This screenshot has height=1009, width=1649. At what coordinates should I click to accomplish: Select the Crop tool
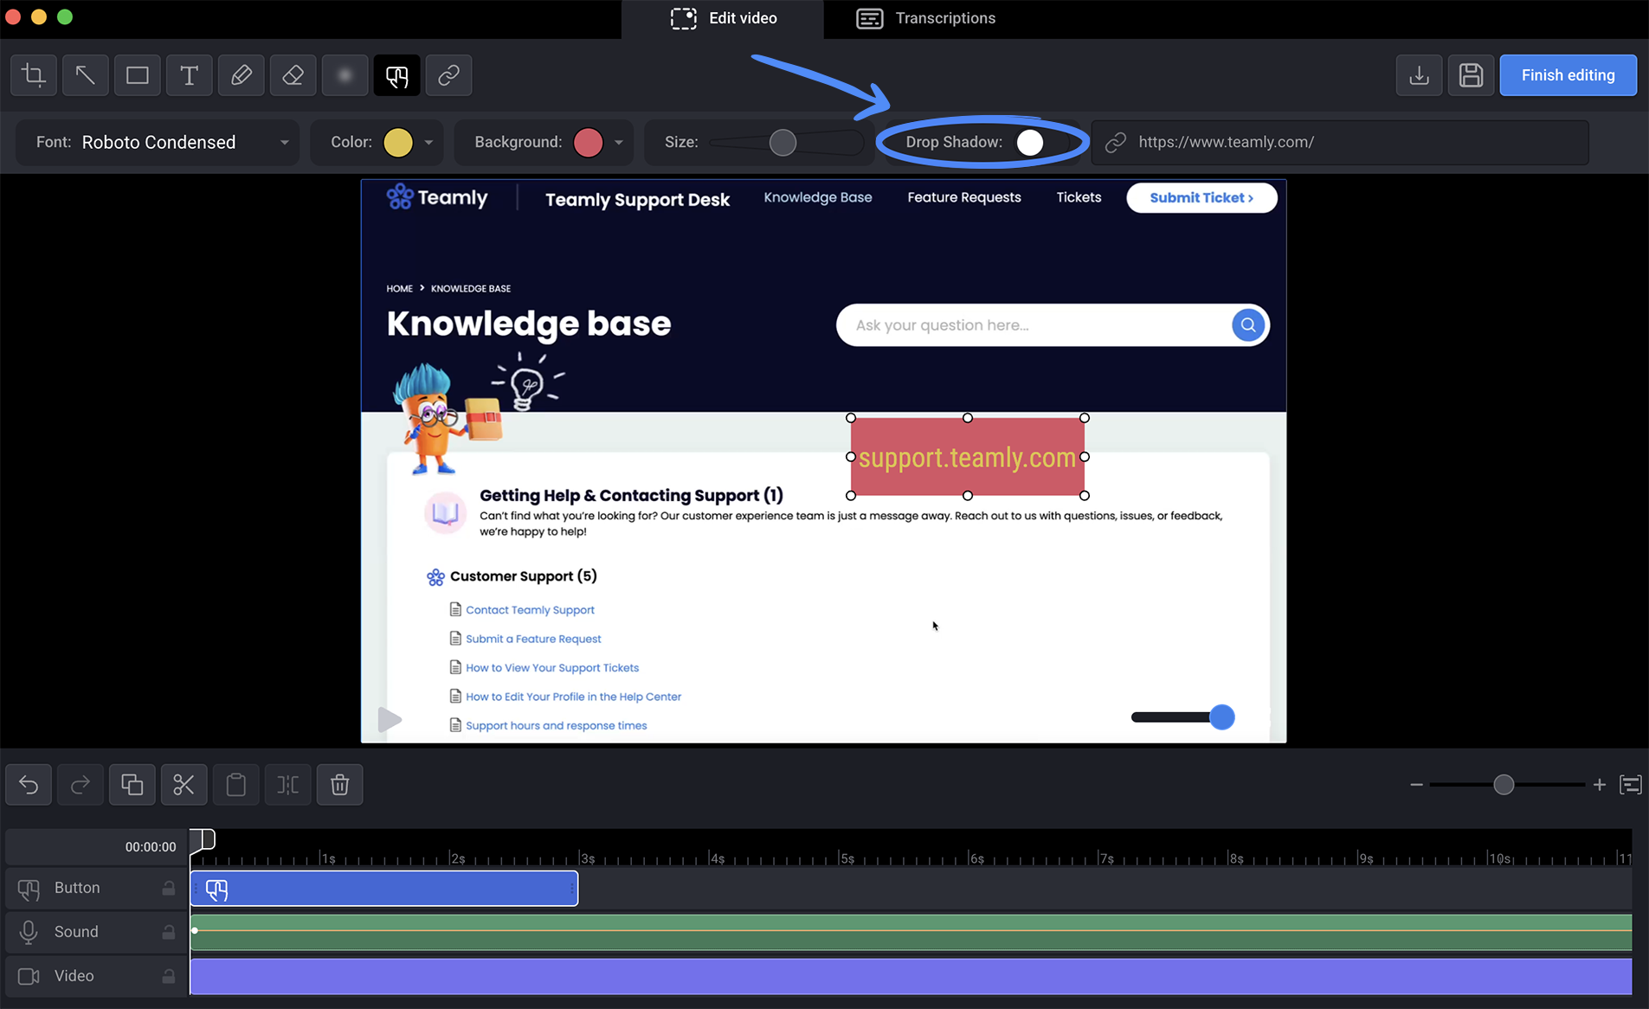point(34,75)
